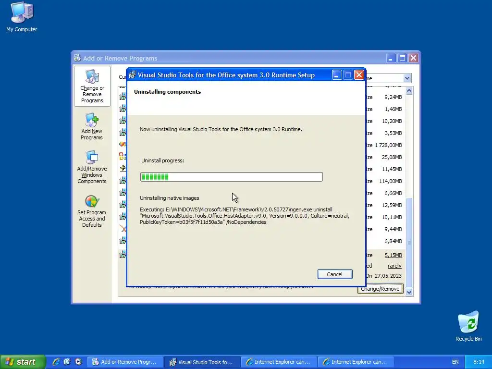
Task: Select the program row sized 6,84MB
Action: point(262,241)
